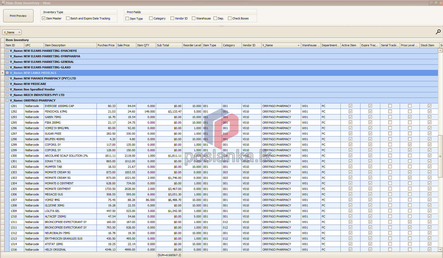This screenshot has height=258, width=443.
Task: Click Item QTY 149.000 for FENOCHOL 67MG
Action: tap(146, 112)
